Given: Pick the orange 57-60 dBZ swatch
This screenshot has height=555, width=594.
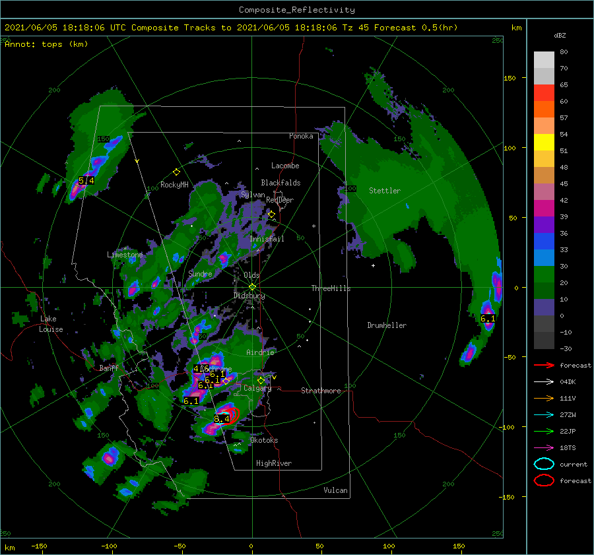Looking at the screenshot, I should tap(544, 110).
